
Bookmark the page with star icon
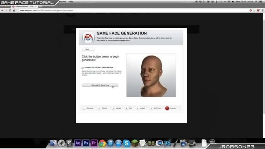254,10
